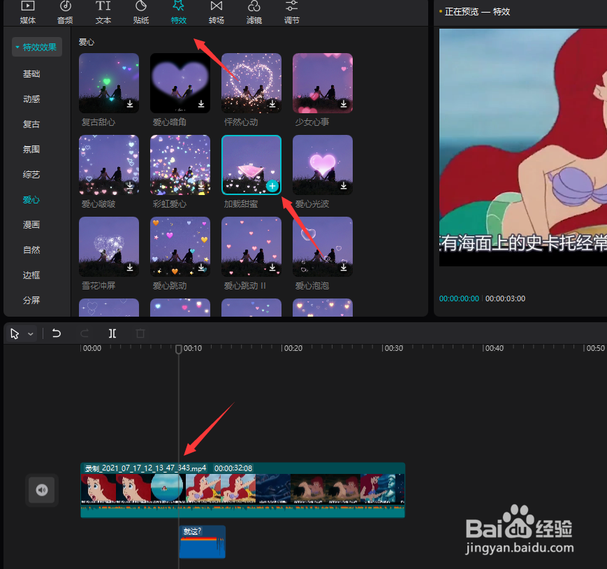Undo the last edit
607x569 pixels.
pos(57,333)
